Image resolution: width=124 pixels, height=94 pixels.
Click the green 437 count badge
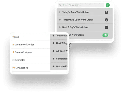105,35
